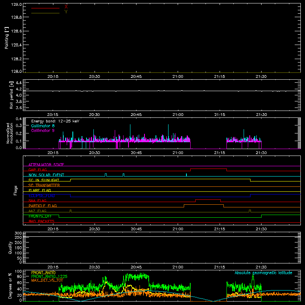Click the green 'FRONT_RATIO_1225' legend label

pos(49,276)
